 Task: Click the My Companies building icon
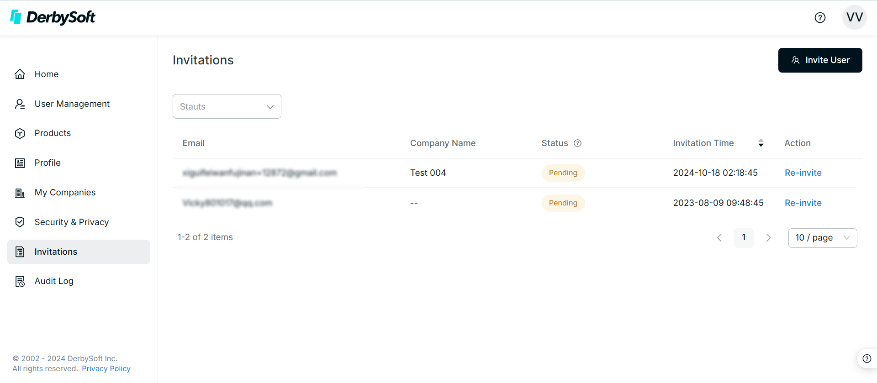pyautogui.click(x=20, y=193)
